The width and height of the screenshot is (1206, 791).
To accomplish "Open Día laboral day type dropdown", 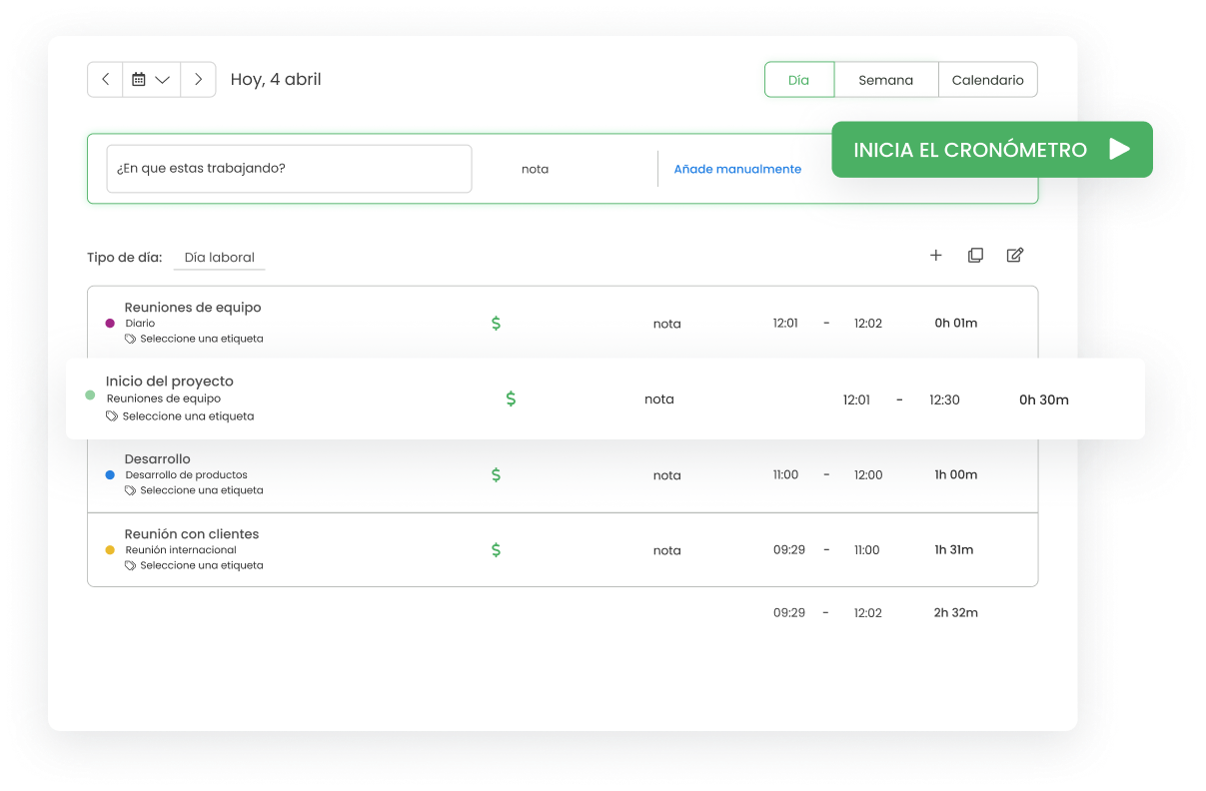I will [x=219, y=258].
